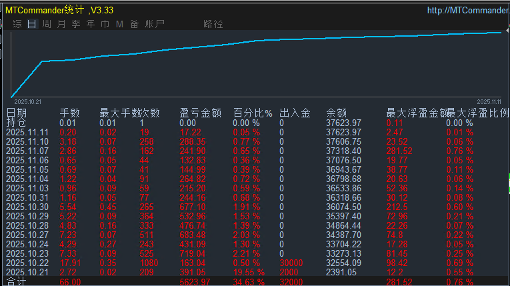Open the 备 tab

[x=134, y=24]
